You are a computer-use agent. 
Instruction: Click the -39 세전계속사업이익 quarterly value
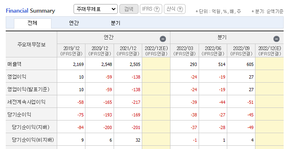point(194,102)
